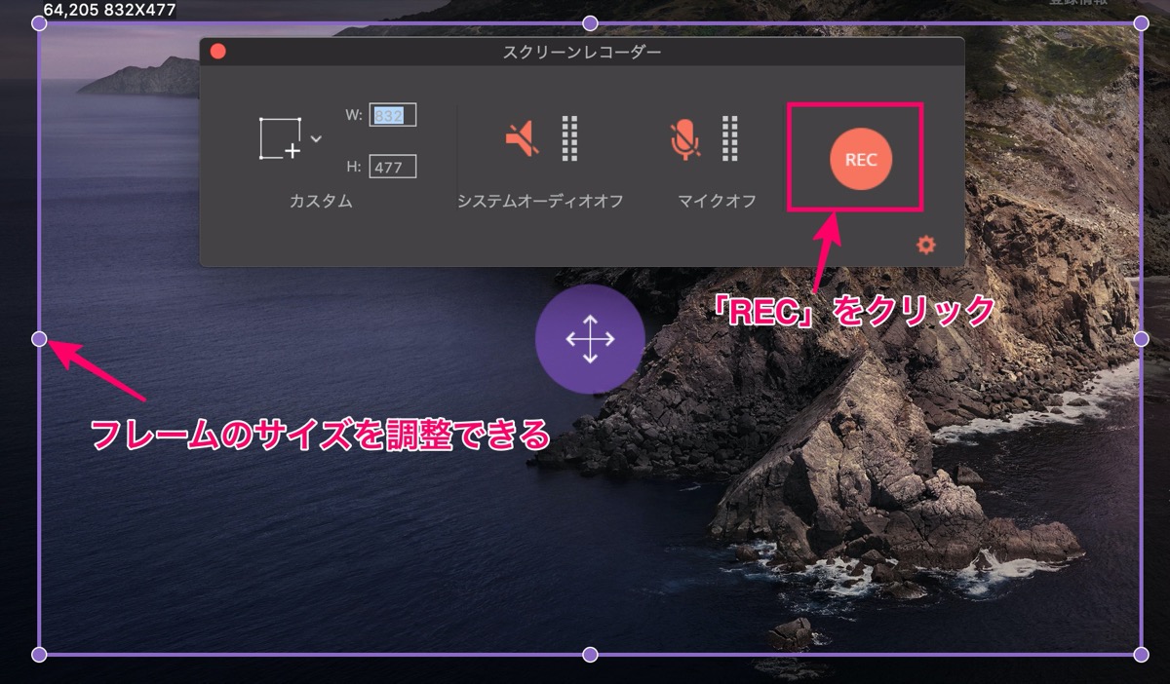Click the REC record button
This screenshot has width=1170, height=684.
point(861,160)
